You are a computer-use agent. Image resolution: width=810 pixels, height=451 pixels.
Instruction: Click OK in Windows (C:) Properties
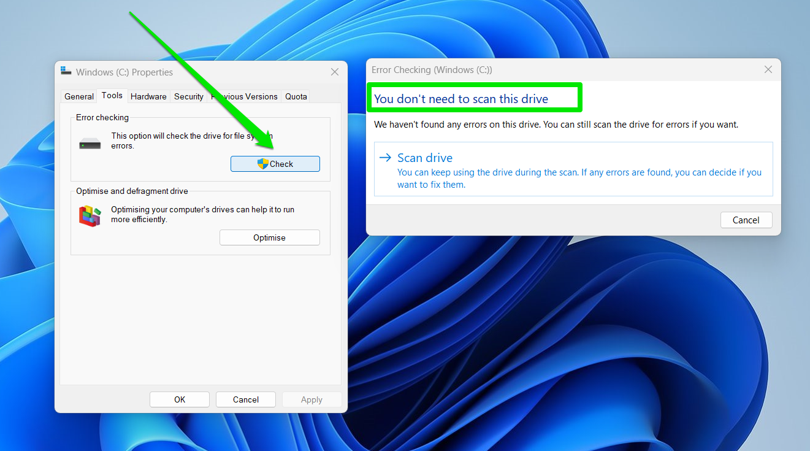coord(180,399)
